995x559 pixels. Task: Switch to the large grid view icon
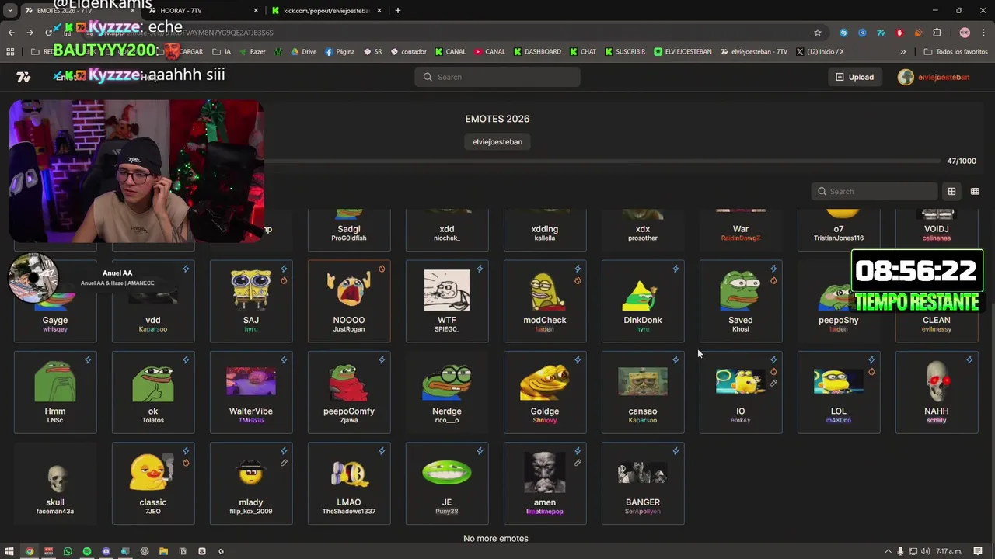[951, 191]
